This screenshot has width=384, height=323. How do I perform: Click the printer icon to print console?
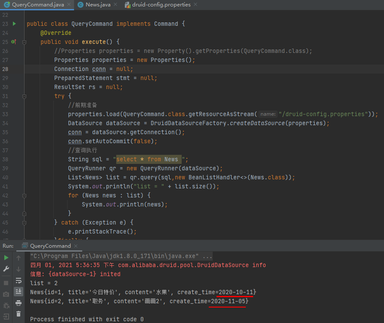coord(19,303)
